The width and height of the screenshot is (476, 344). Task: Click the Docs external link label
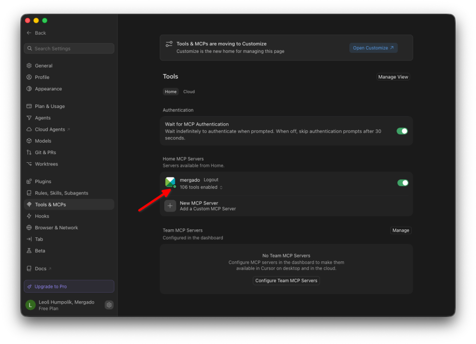40,268
